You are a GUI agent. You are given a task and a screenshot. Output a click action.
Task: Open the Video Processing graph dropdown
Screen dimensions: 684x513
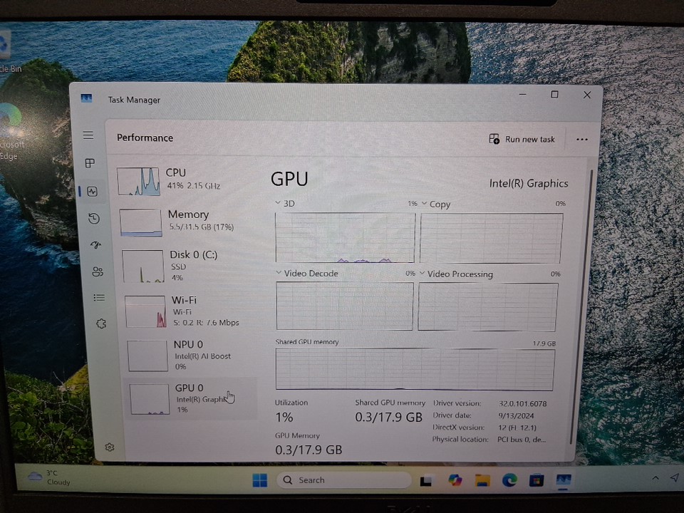tap(422, 274)
